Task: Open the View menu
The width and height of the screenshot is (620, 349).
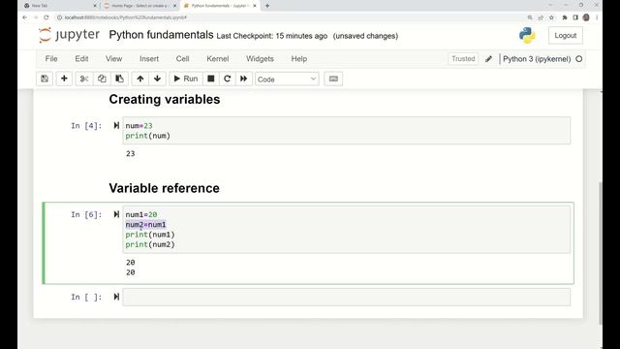Action: pos(113,58)
